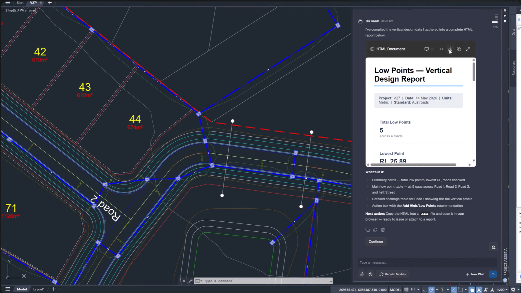Image resolution: width=521 pixels, height=293 pixels.
Task: Show HTML source code view
Action: click(x=441, y=49)
